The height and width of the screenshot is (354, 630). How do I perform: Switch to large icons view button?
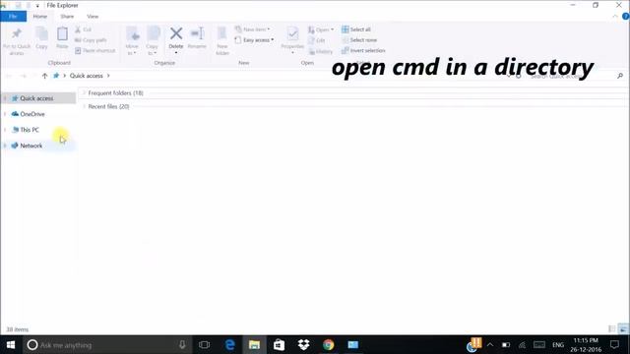(x=623, y=329)
